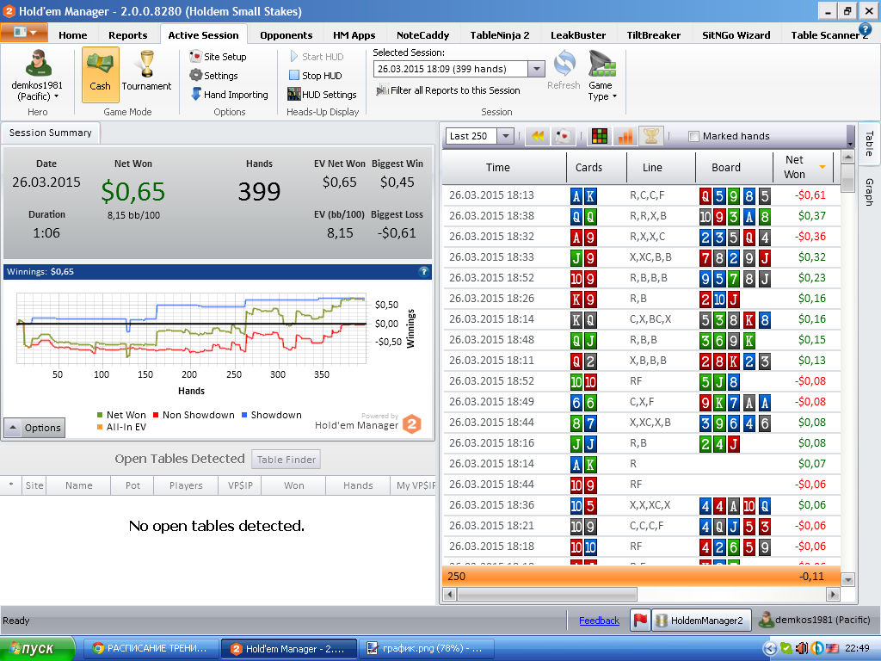The width and height of the screenshot is (881, 661).
Task: Click Stop HUD
Action: click(x=315, y=76)
